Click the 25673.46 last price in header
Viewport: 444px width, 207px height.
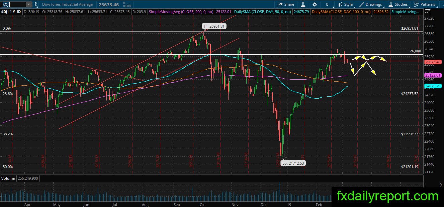click(x=109, y=4)
